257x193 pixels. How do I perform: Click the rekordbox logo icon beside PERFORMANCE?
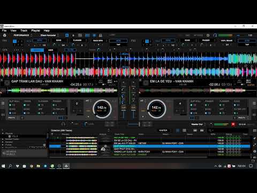[x=5, y=35]
